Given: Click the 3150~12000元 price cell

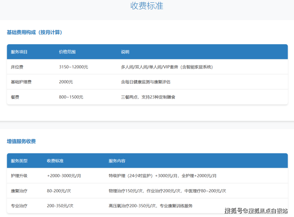Looking at the screenshot, I should [x=73, y=67].
